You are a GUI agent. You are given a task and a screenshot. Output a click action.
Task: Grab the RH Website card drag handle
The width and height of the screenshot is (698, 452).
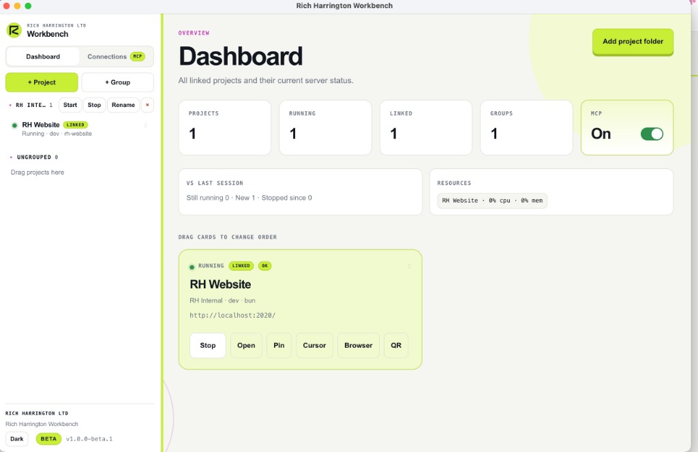point(409,267)
